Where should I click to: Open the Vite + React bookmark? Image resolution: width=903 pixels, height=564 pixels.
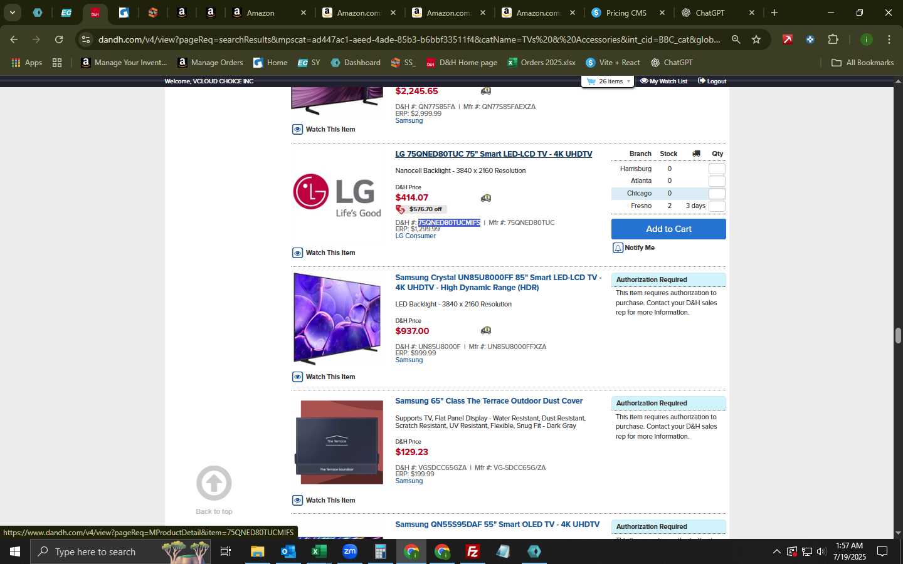pos(613,63)
